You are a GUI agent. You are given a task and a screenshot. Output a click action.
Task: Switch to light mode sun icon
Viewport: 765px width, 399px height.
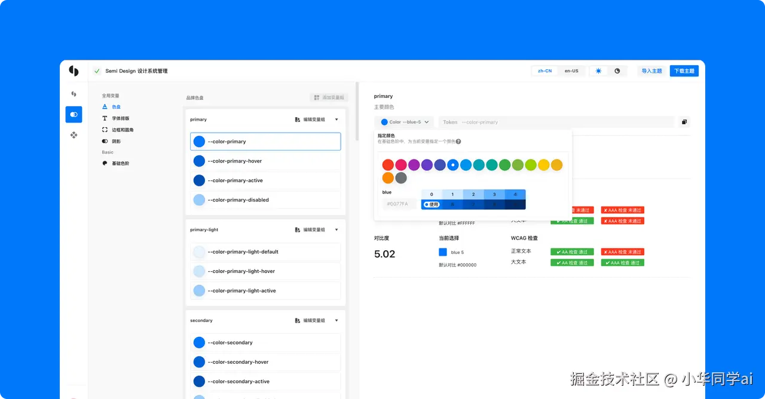pos(598,70)
